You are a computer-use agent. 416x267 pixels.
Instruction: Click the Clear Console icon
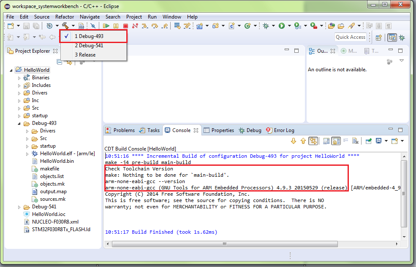(355, 141)
